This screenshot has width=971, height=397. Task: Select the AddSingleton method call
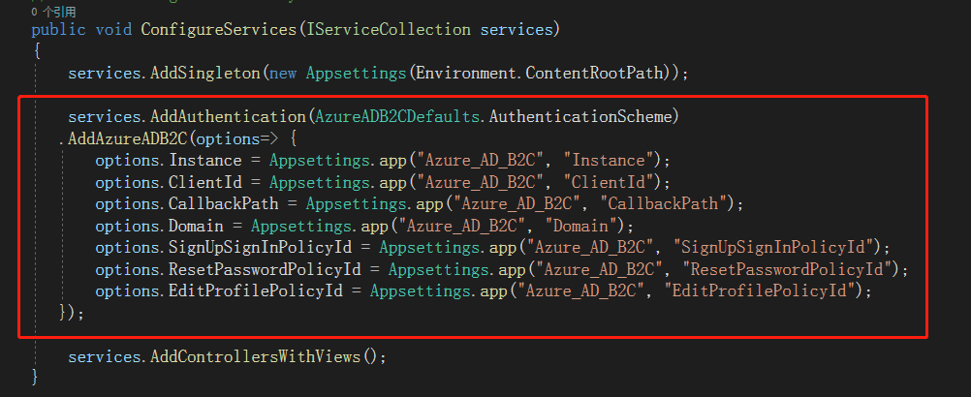click(x=204, y=73)
